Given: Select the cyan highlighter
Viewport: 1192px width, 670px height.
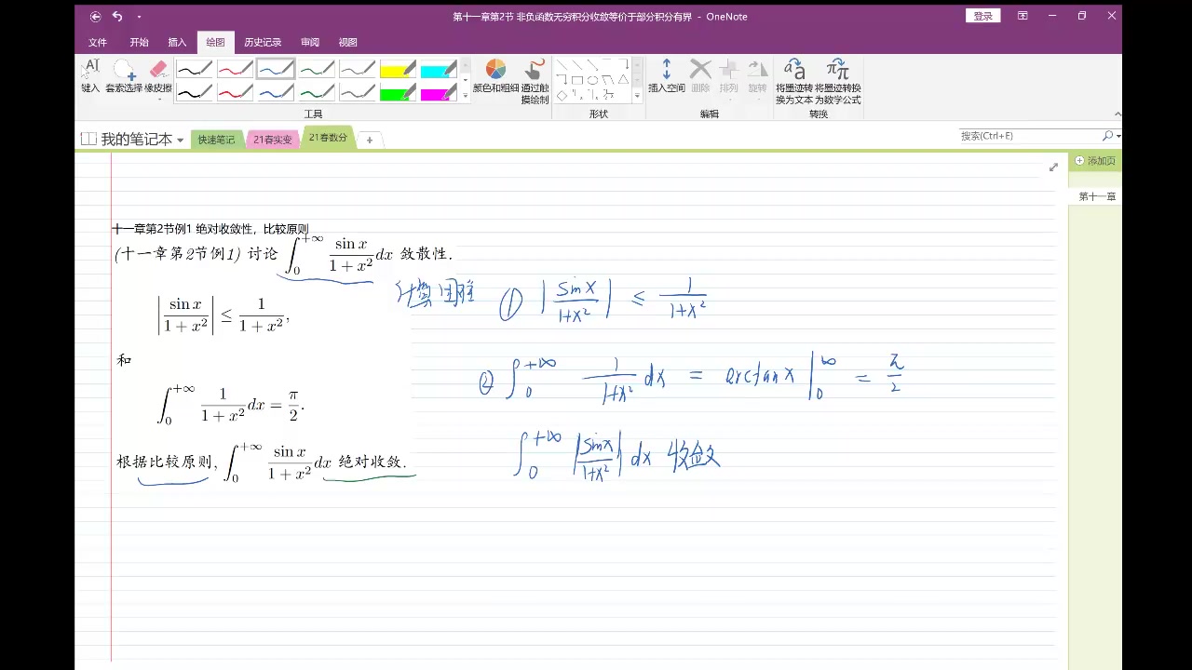Looking at the screenshot, I should (438, 69).
